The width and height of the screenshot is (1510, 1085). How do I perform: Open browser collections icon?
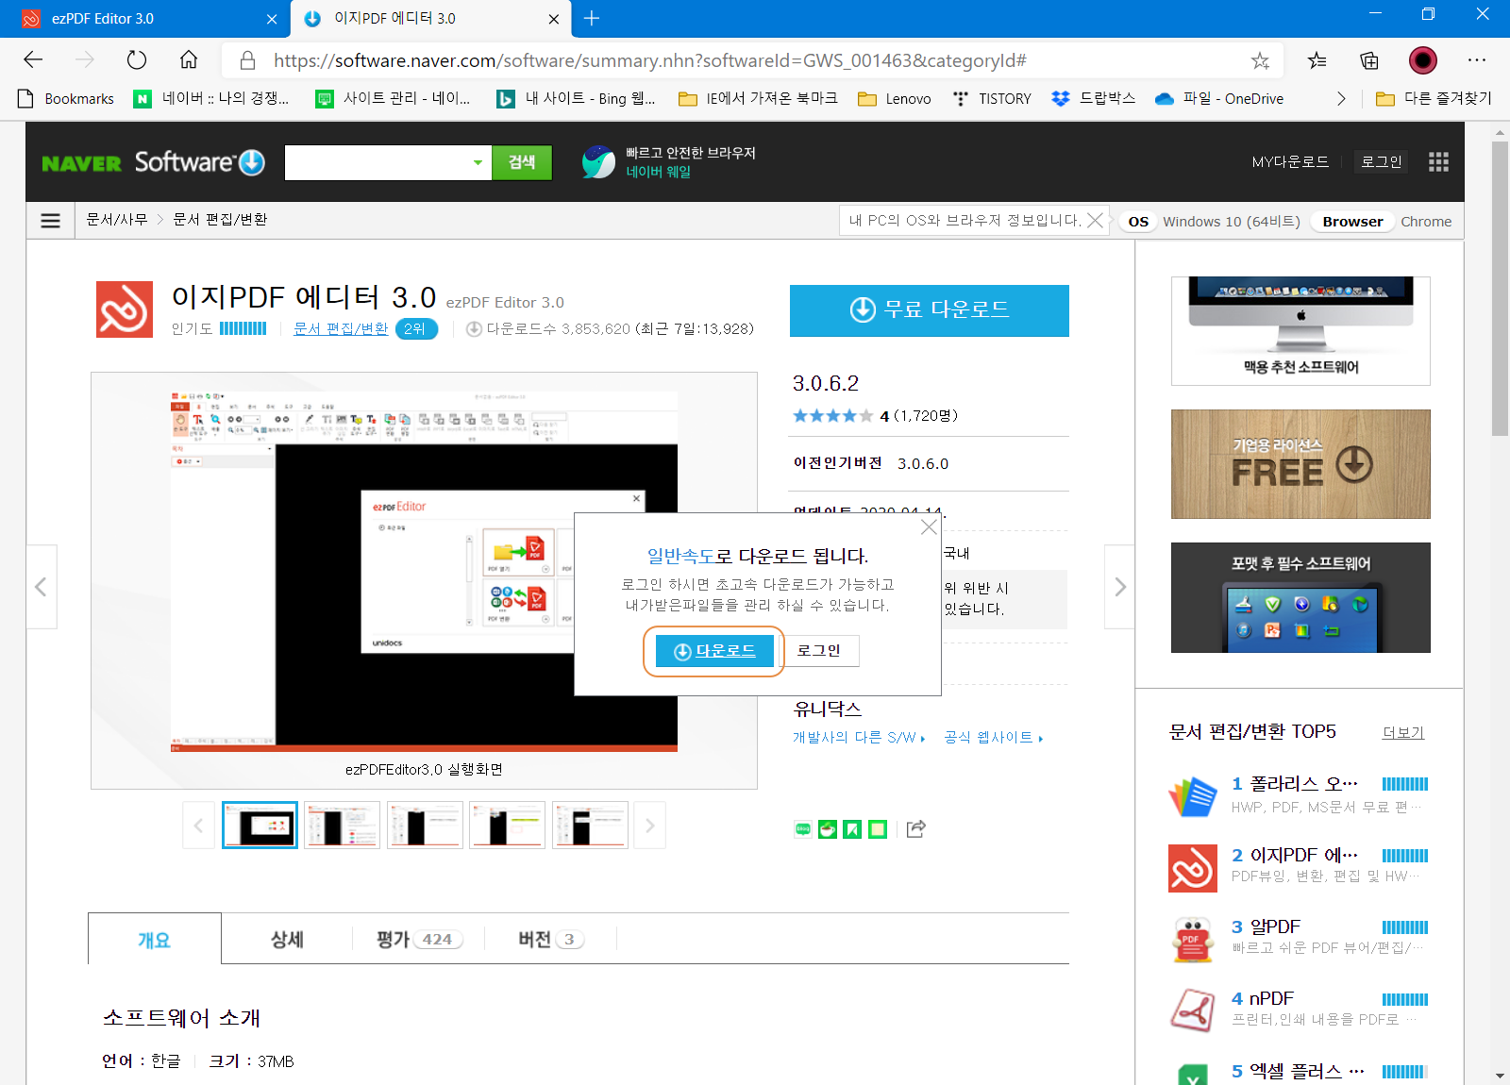(1369, 60)
